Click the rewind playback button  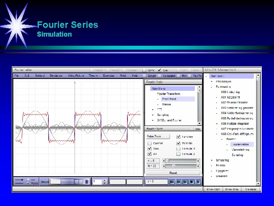178,182
